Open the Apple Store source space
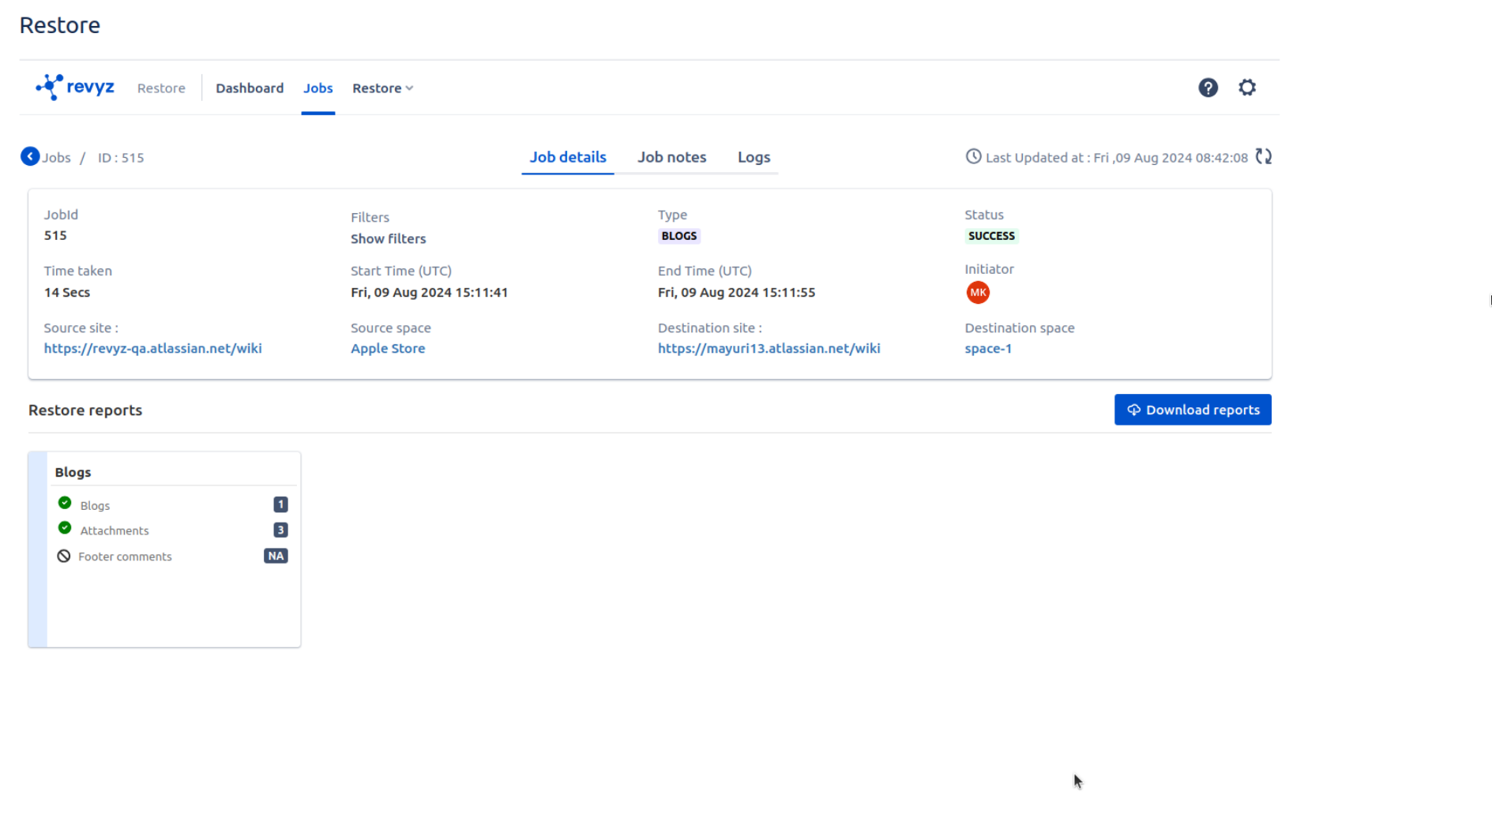This screenshot has height=817, width=1492. point(388,348)
